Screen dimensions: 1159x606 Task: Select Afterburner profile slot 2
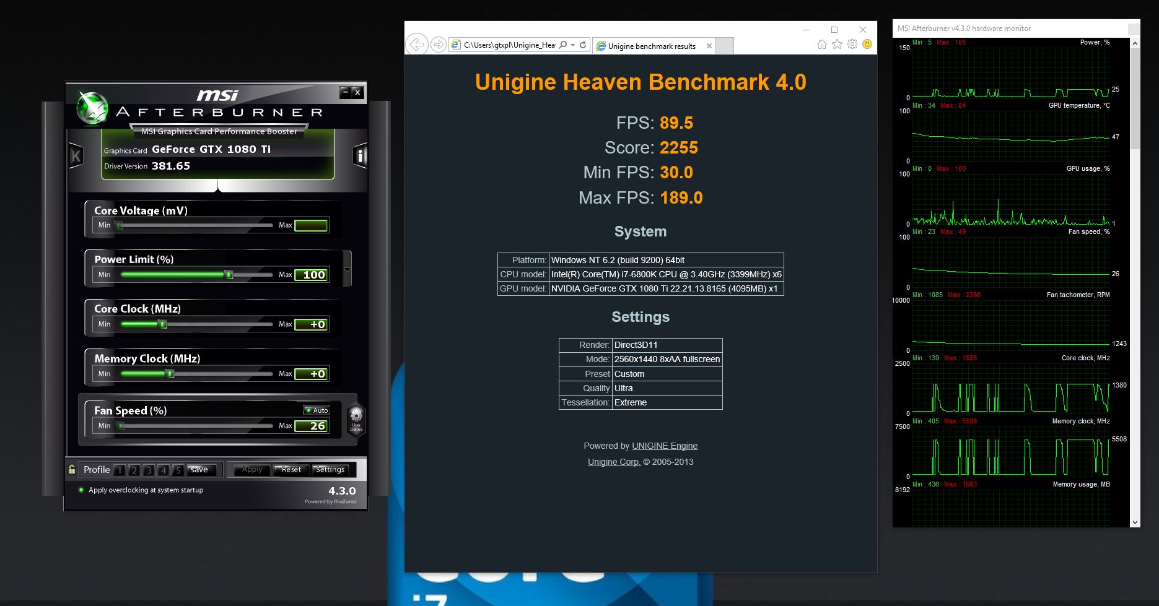click(134, 470)
